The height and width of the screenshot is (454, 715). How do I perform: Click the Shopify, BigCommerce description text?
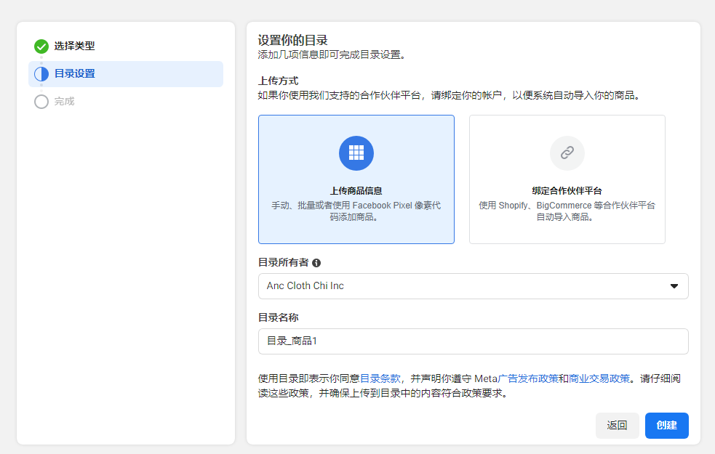pos(567,211)
